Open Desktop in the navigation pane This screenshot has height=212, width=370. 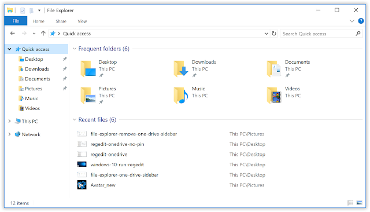pos(34,59)
